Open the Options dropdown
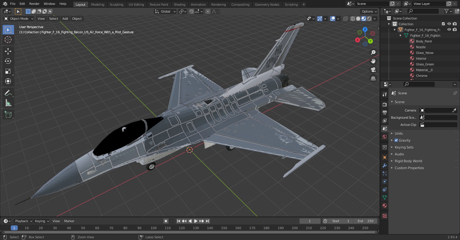Screen dimensions: 460x240 coord(369,11)
